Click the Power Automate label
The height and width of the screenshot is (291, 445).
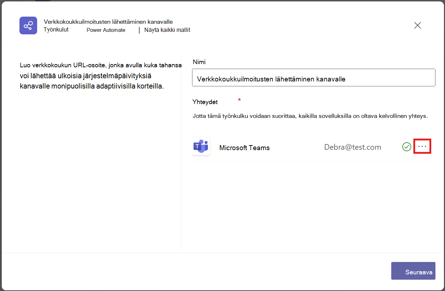coord(106,30)
